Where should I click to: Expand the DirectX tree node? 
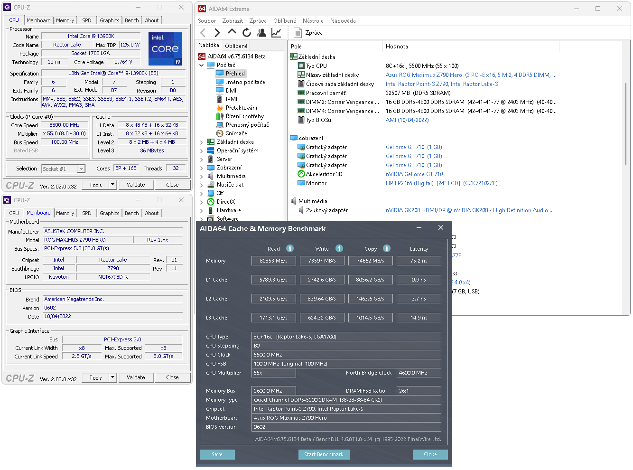(201, 202)
